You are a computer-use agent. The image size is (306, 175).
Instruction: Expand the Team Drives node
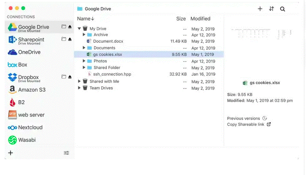pos(79,88)
